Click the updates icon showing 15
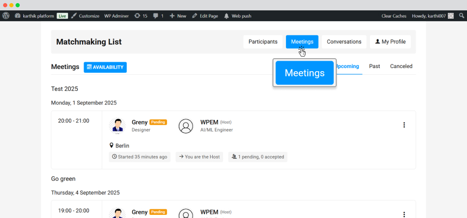Viewport: 467px width, 218px height. (x=141, y=16)
